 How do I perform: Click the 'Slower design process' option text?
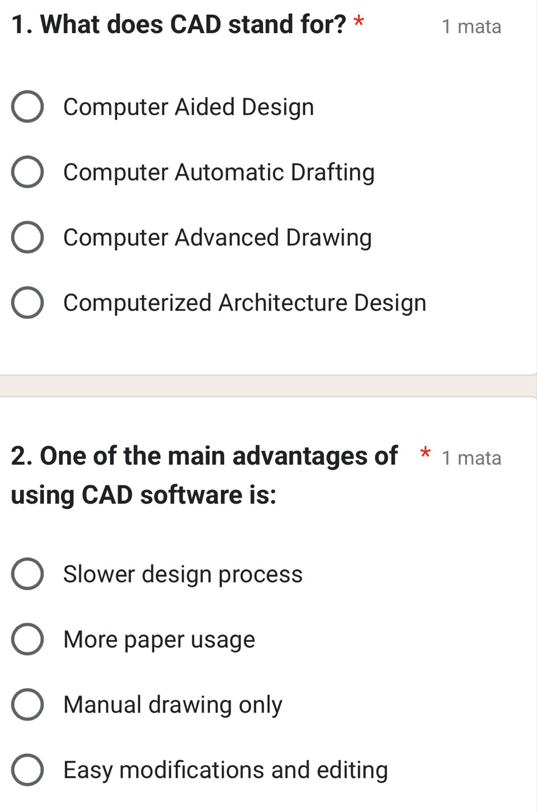pos(183,574)
